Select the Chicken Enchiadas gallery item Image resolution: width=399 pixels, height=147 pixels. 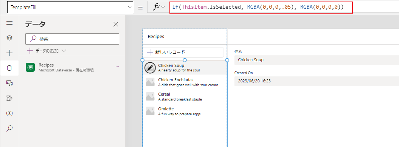coord(185,82)
